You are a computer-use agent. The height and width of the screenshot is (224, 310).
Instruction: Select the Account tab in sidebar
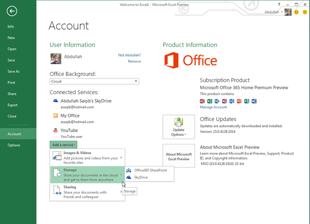click(x=18, y=134)
